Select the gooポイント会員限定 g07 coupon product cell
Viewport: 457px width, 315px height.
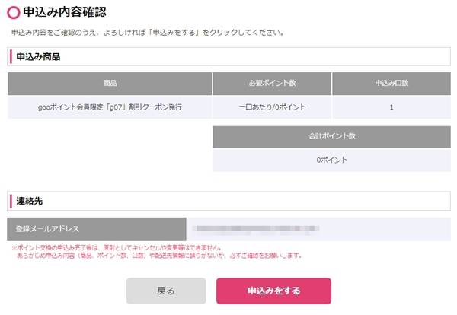pyautogui.click(x=110, y=107)
